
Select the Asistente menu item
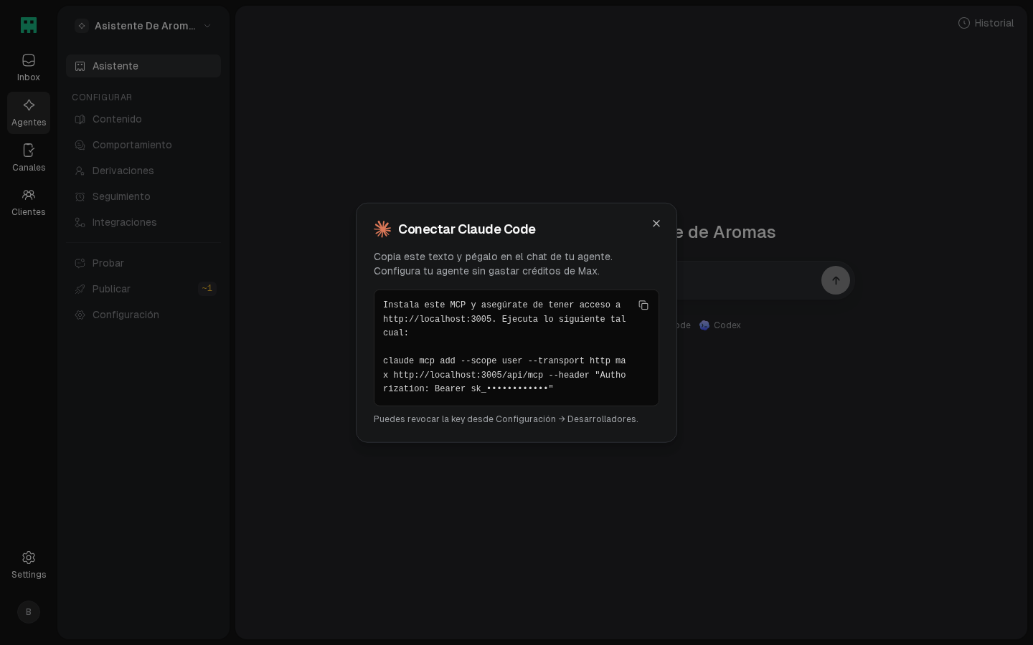(x=143, y=66)
